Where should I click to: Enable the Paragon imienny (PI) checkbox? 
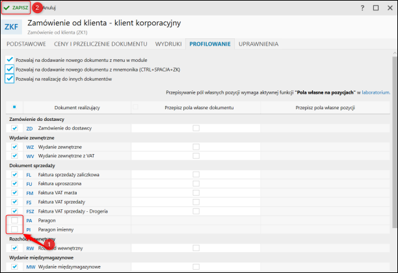[14, 230]
